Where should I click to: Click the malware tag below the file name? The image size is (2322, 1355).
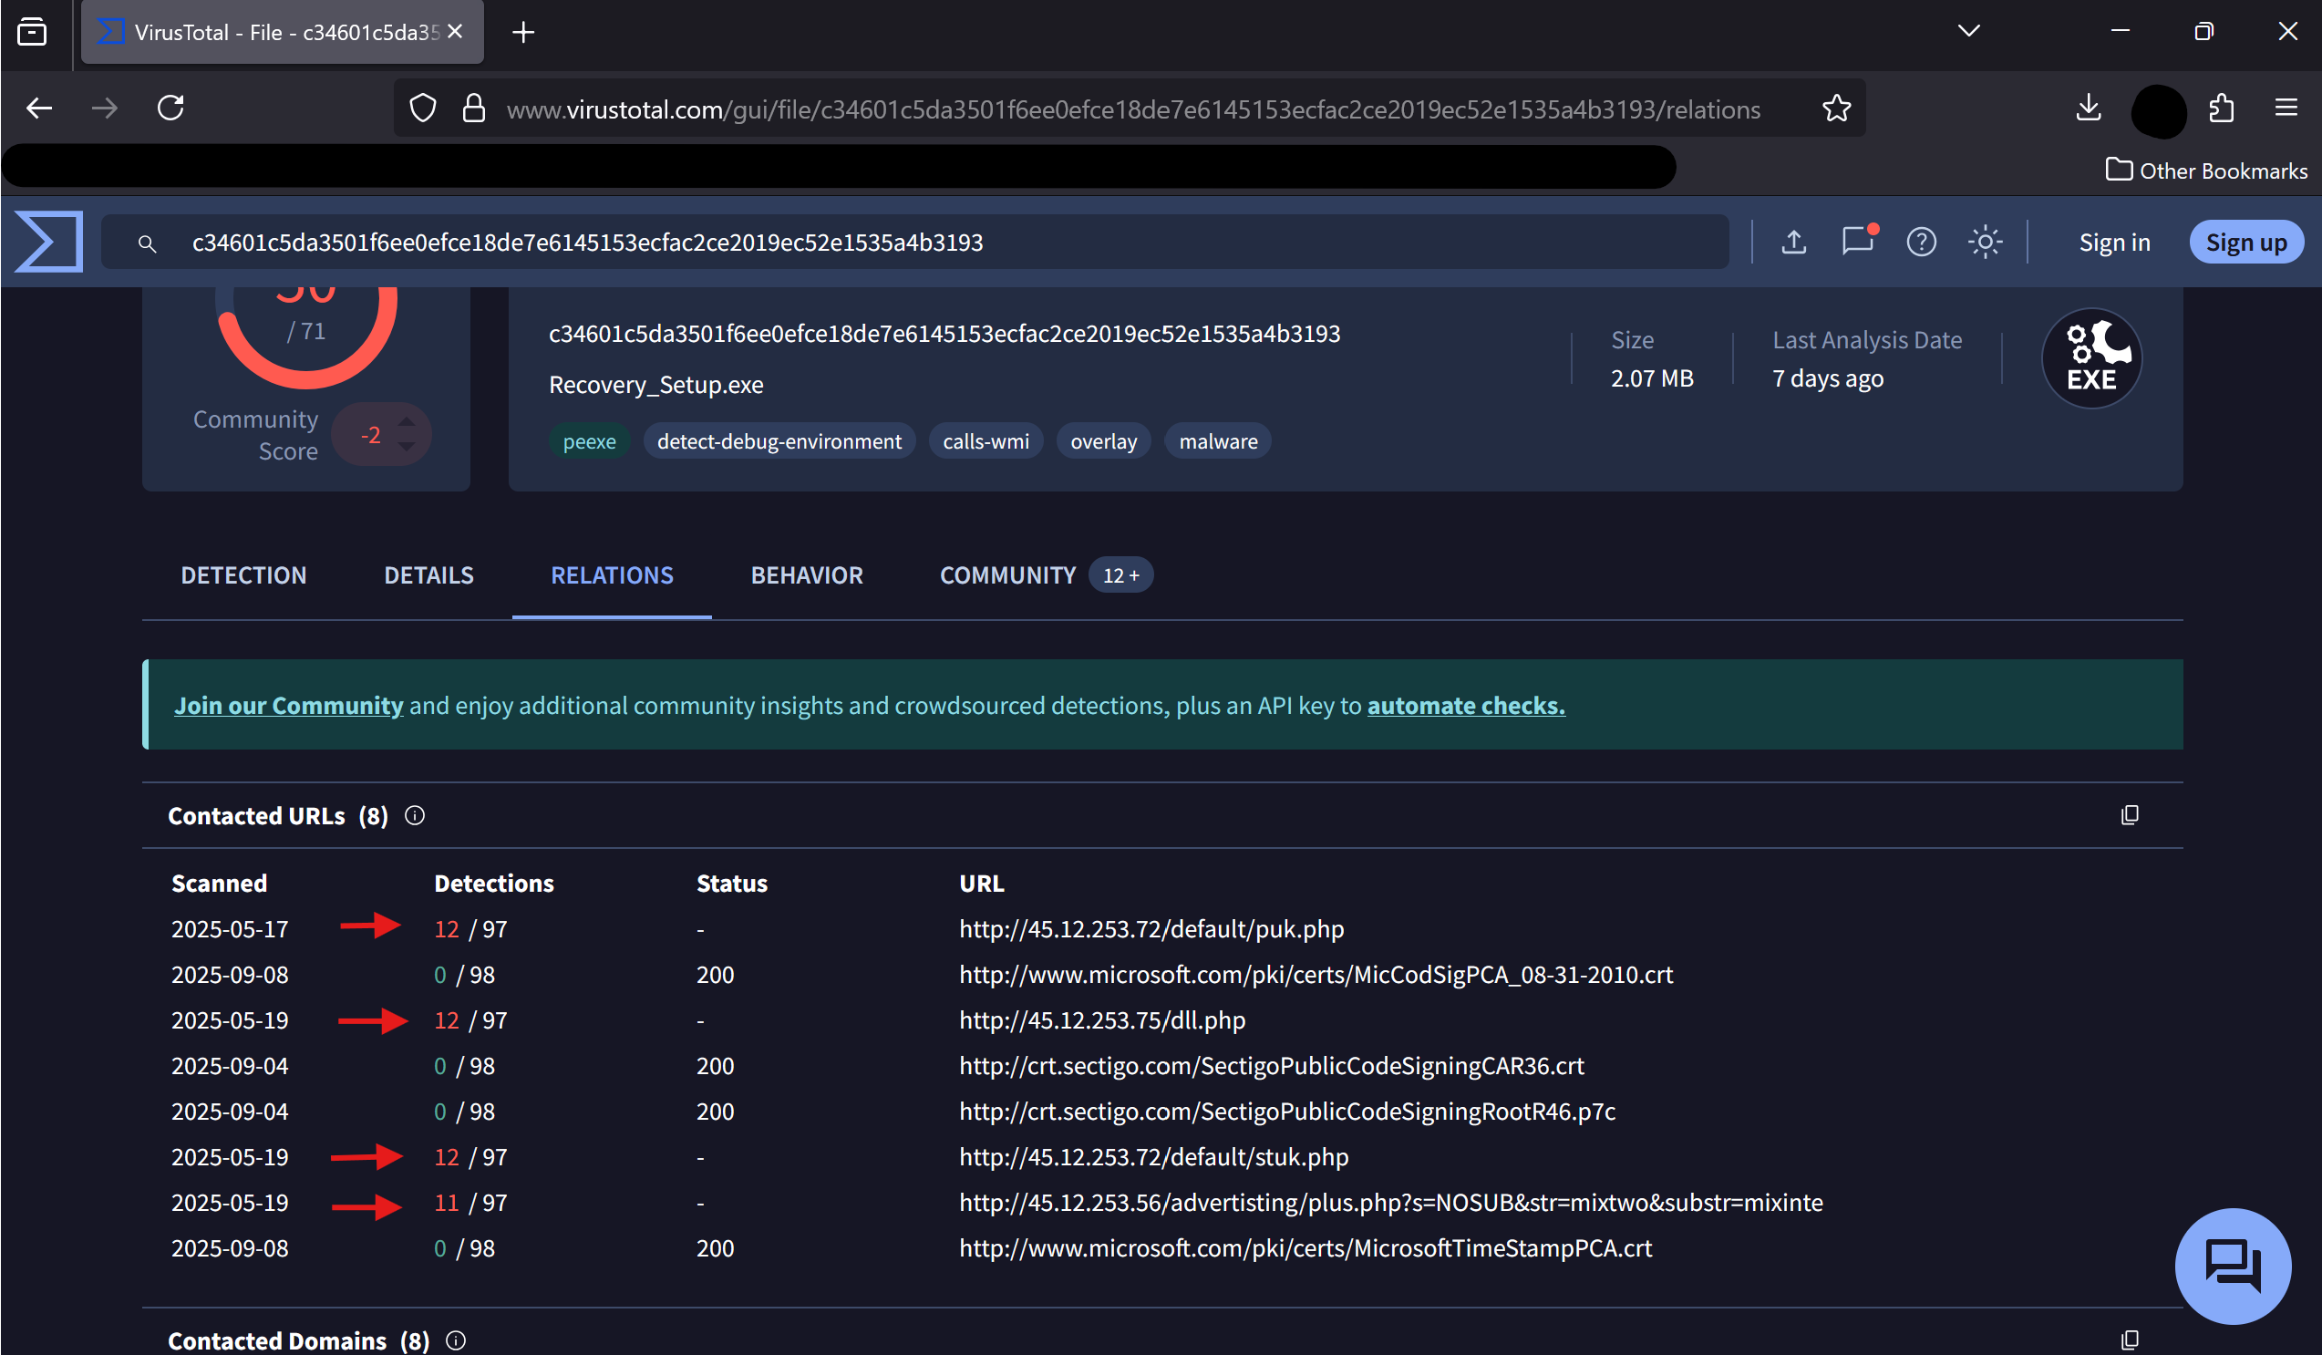point(1217,440)
